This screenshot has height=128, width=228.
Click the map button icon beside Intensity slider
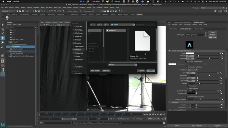coord(222,56)
